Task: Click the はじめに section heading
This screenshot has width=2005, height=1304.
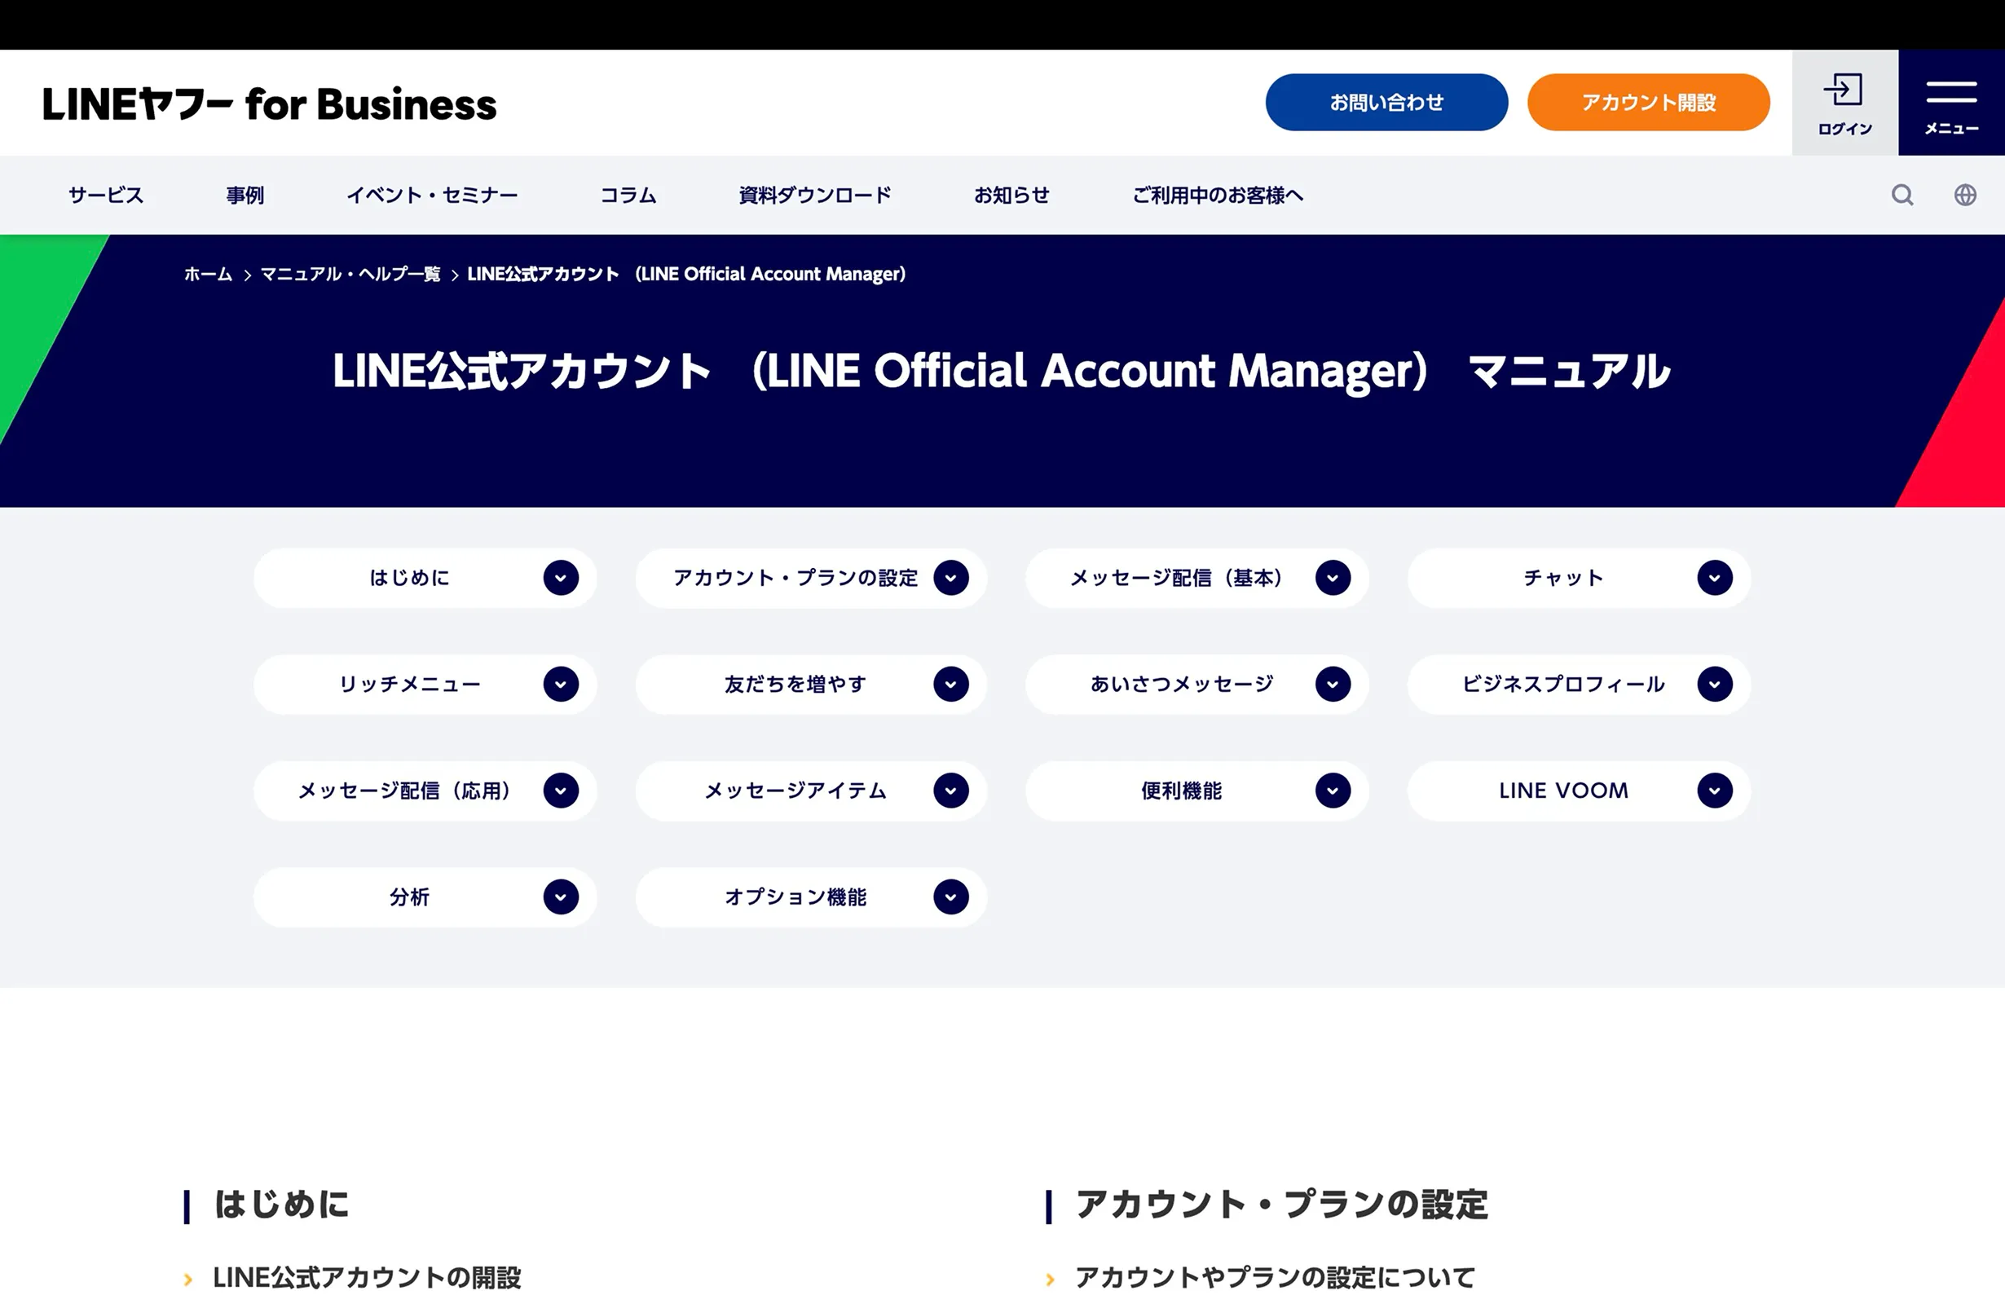Action: pyautogui.click(x=281, y=1205)
